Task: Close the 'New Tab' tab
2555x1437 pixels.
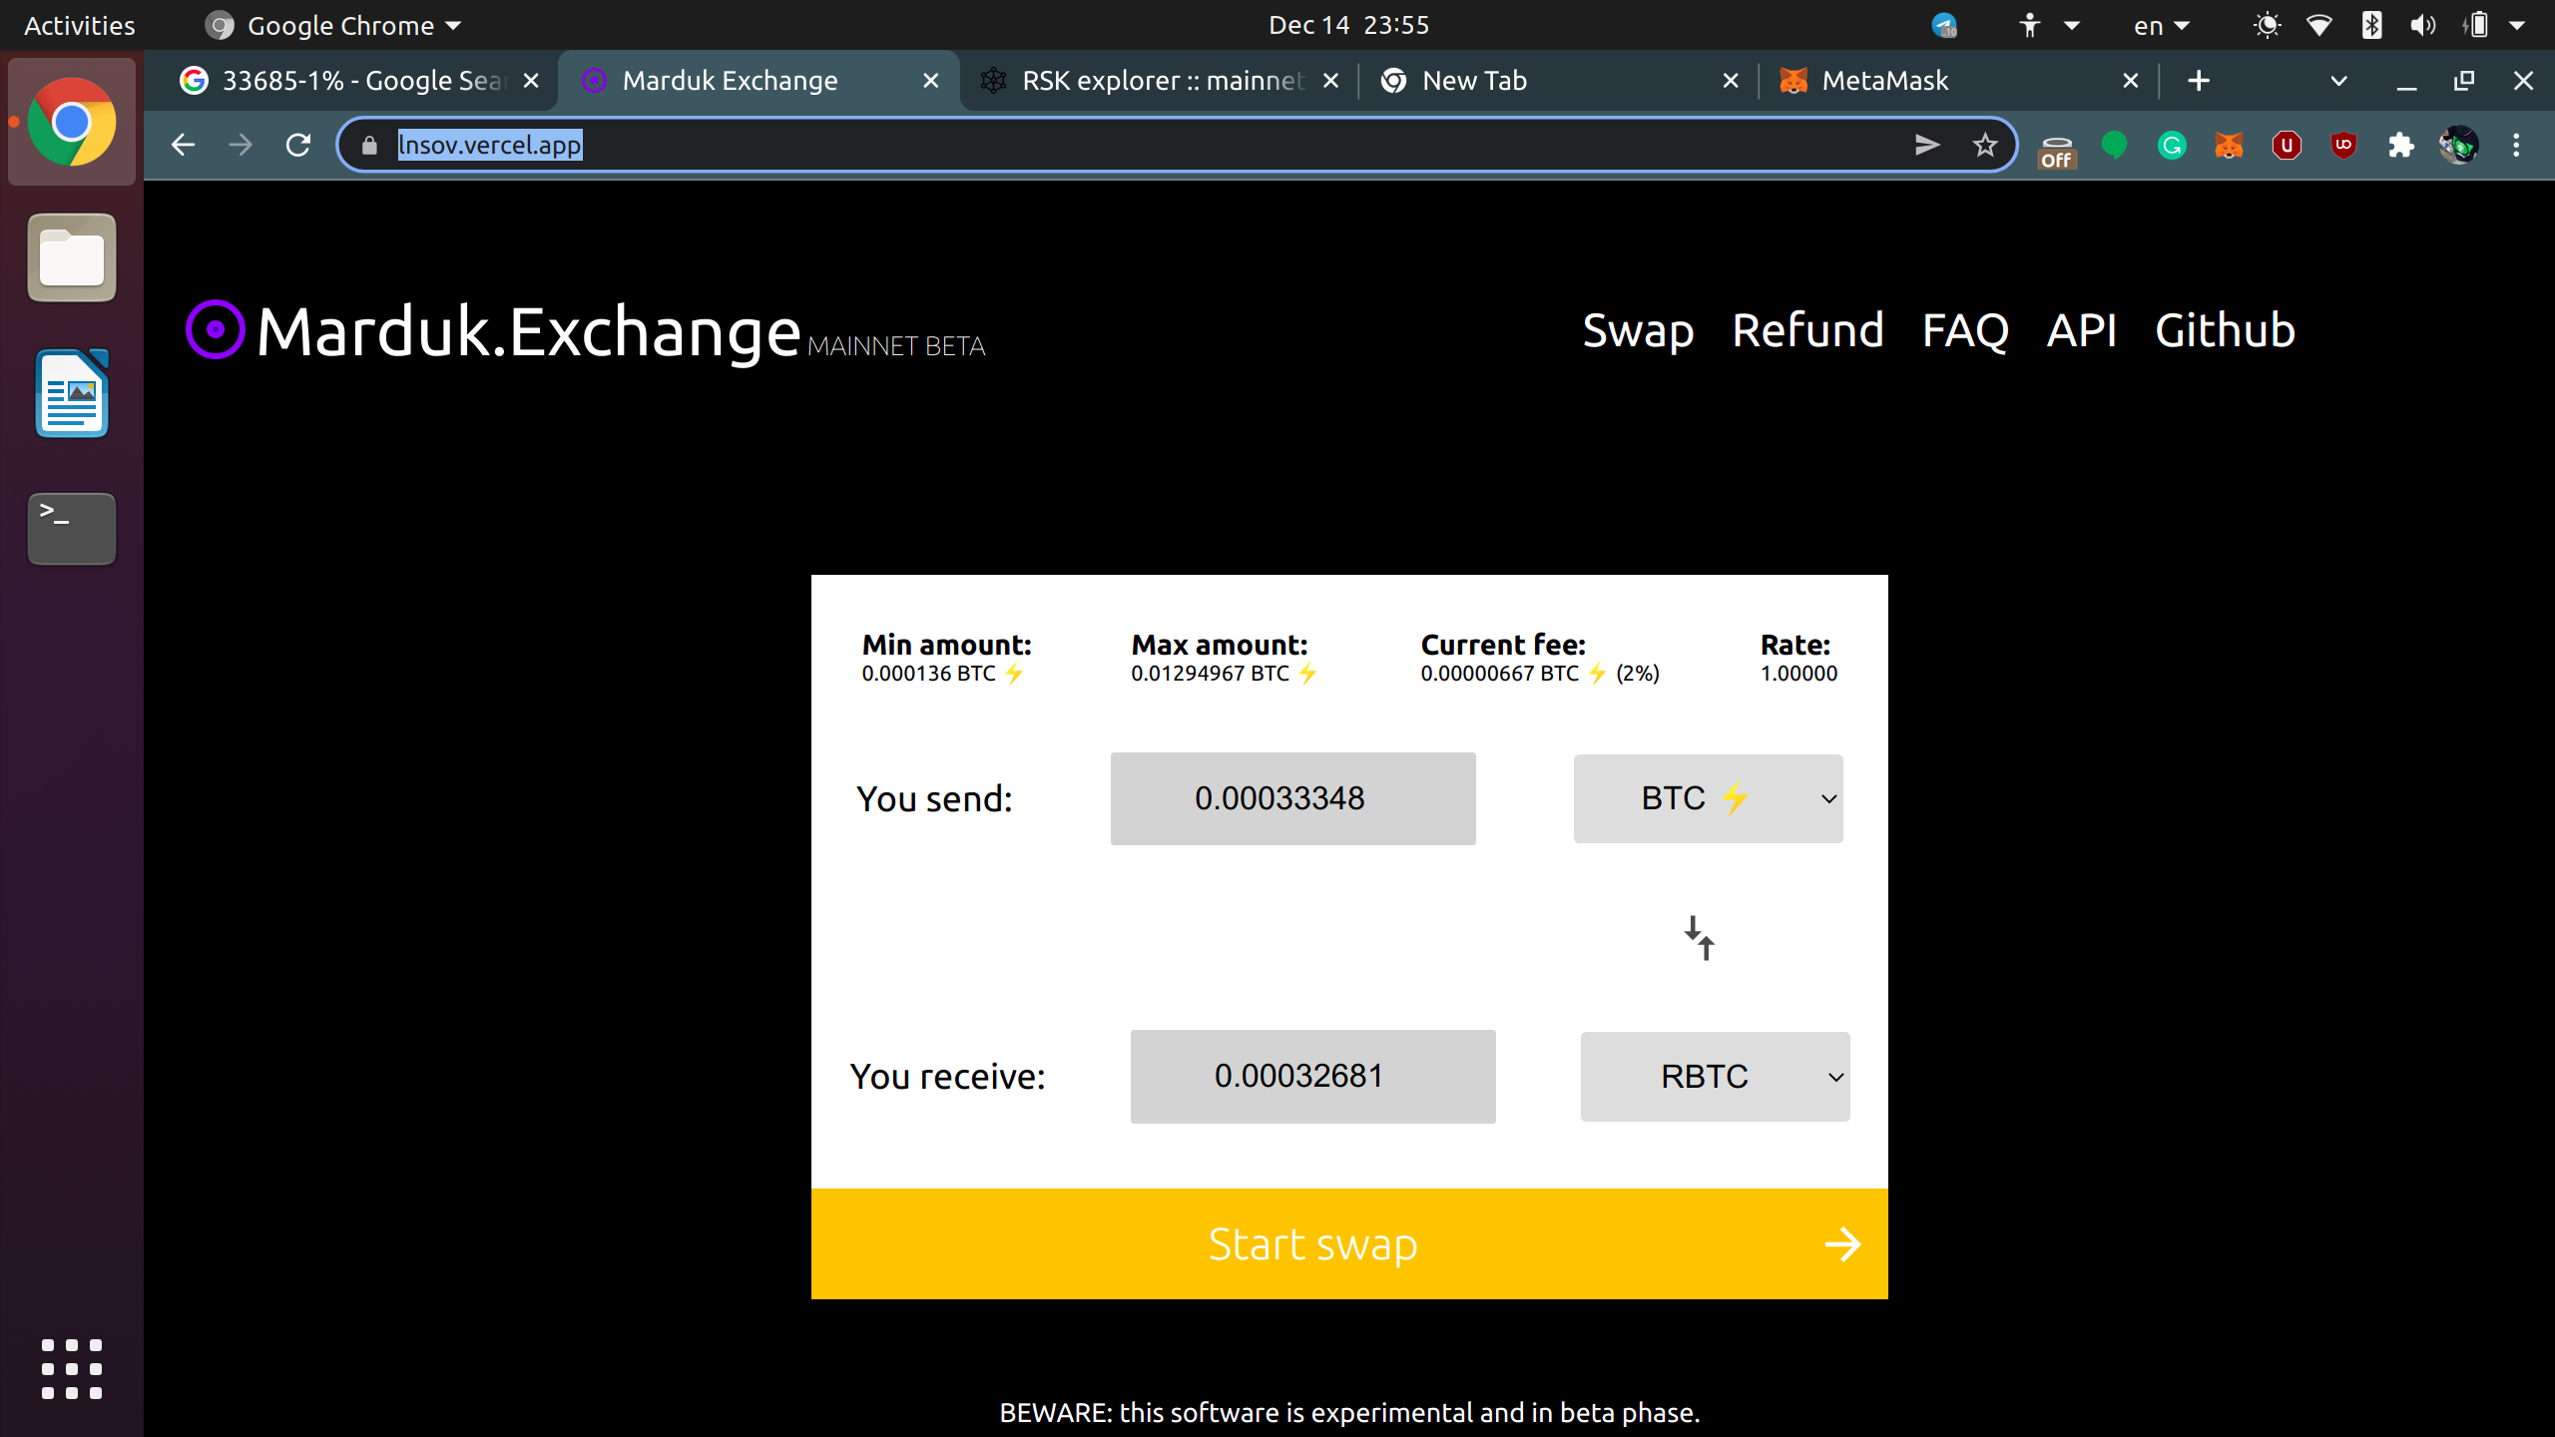Action: tap(1732, 81)
